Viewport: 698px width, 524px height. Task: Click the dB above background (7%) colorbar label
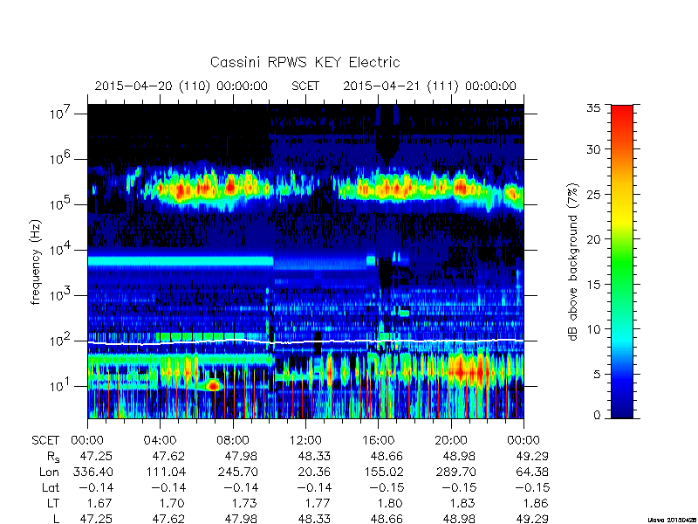(x=573, y=262)
